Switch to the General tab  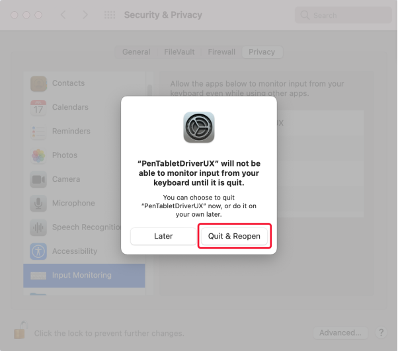[x=136, y=52]
